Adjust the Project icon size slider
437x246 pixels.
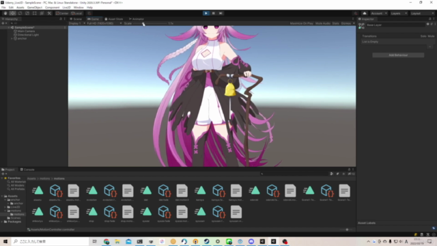click(x=347, y=230)
